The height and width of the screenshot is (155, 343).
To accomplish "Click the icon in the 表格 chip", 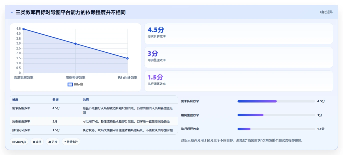I will [x=34, y=142].
